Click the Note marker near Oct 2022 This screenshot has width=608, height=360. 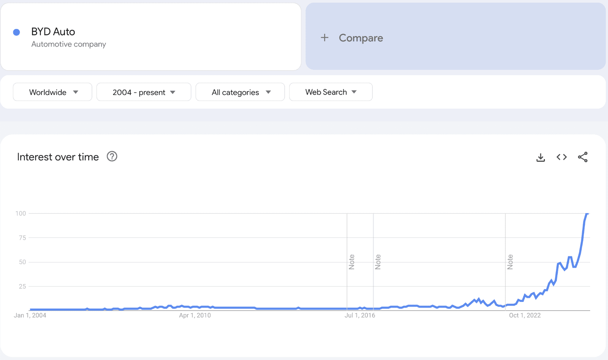[510, 262]
